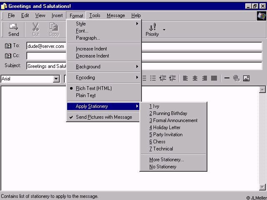Select Increase Indent menu item
Image resolution: width=267 pixels, height=200 pixels.
tap(104, 49)
